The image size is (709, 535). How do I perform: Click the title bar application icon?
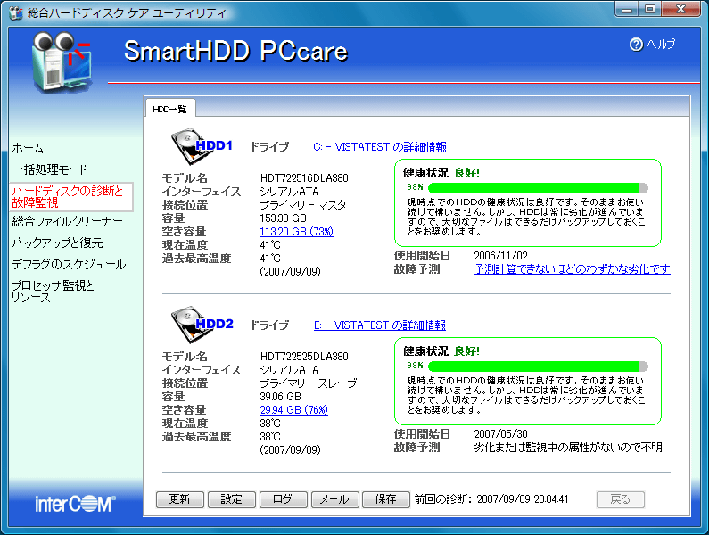16,13
